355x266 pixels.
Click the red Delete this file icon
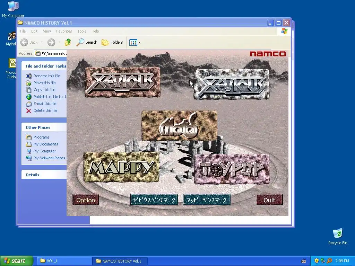click(x=29, y=110)
